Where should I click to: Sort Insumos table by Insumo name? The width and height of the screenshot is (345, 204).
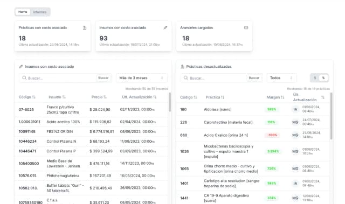point(57,97)
